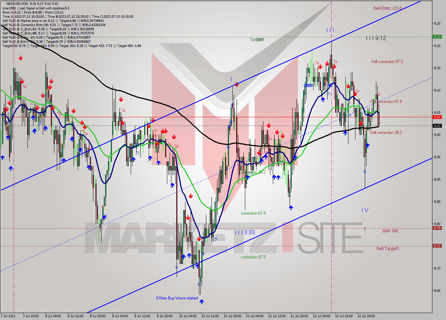Viewport: 446px width, 320px height.
Task: Click 'Sell correction 38.2' label
Action: tap(386, 133)
